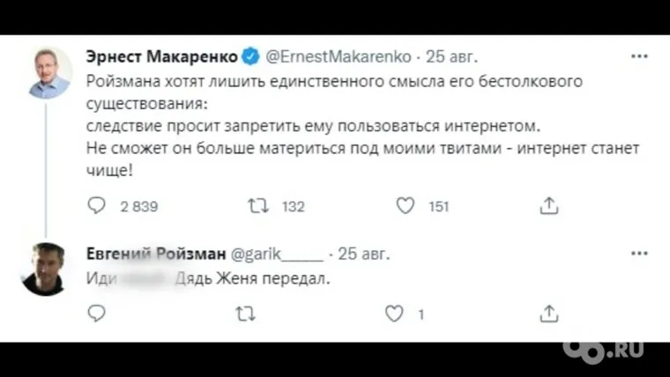Open the @garik handle link
This screenshot has height=377, width=670.
point(276,255)
